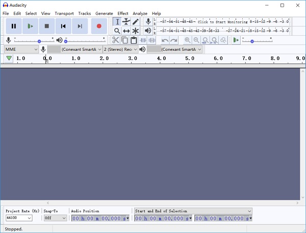Open the Help menu
306x233 pixels.
pyautogui.click(x=157, y=13)
